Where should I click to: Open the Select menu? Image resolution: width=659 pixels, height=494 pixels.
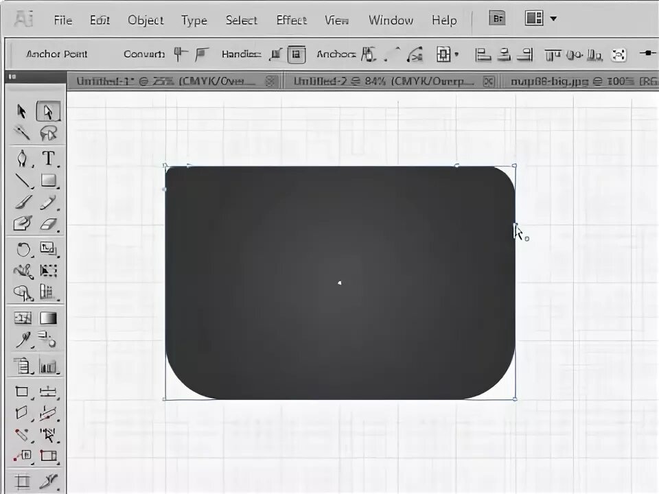[x=241, y=20]
